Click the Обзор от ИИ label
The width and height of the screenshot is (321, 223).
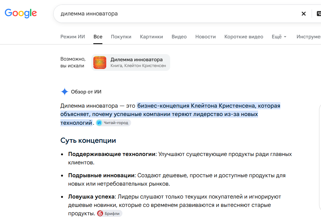coord(86,92)
